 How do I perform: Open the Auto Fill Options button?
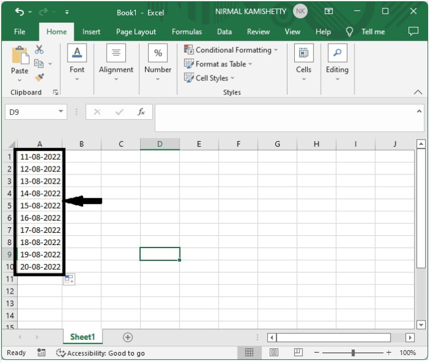click(69, 279)
